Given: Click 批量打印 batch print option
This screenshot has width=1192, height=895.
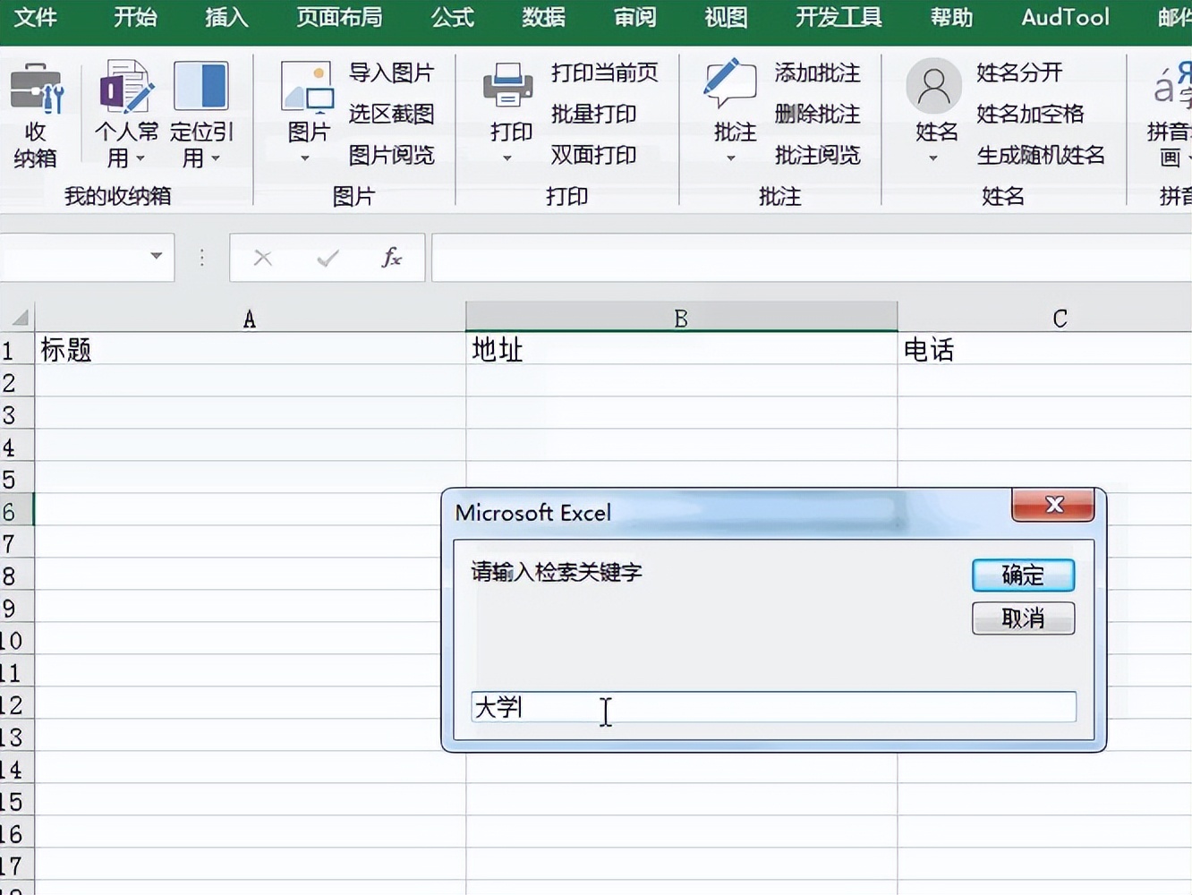Looking at the screenshot, I should point(596,115).
